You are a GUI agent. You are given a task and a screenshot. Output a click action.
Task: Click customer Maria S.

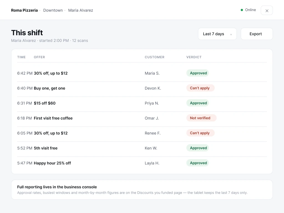(x=152, y=73)
